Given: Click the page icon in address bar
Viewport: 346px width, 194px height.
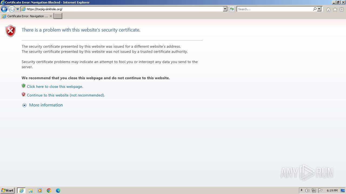Looking at the screenshot, I should (24, 9).
